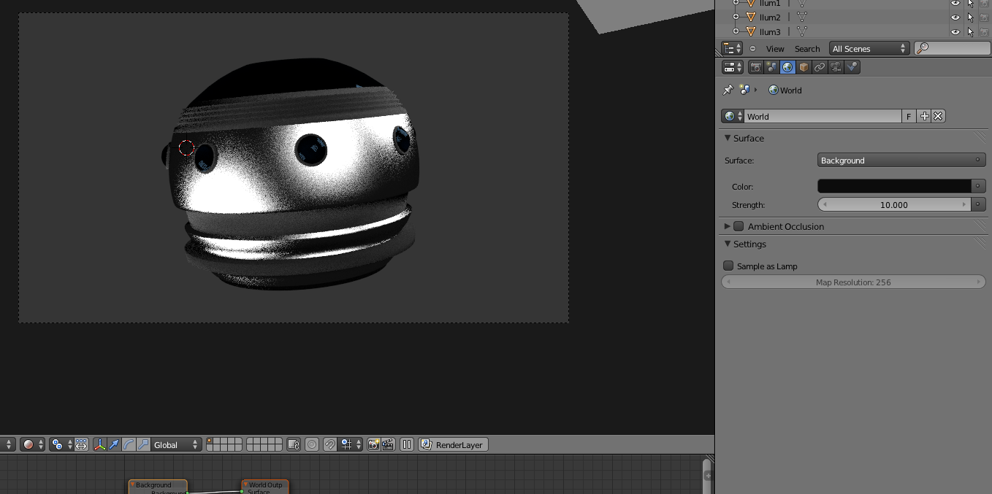Enable the Sample as Lamp checkbox

(728, 266)
